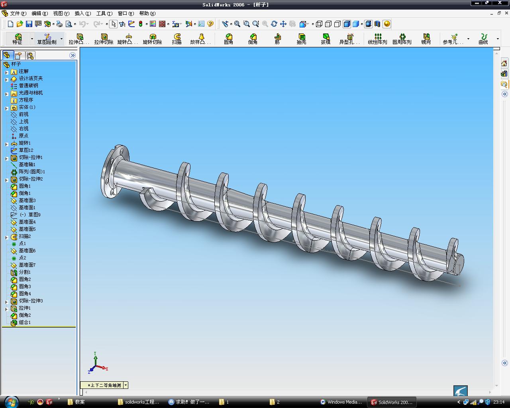Select the Rotate View tool

[x=274, y=24]
